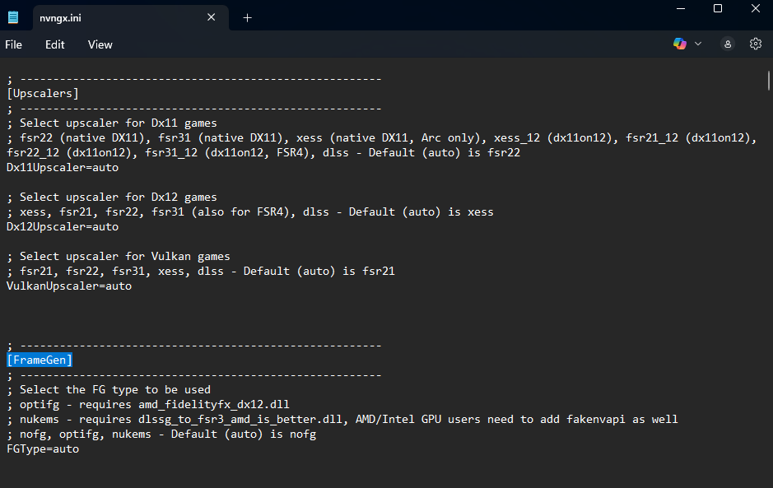Open Notepad settings gear
The height and width of the screenshot is (488, 773).
point(755,44)
